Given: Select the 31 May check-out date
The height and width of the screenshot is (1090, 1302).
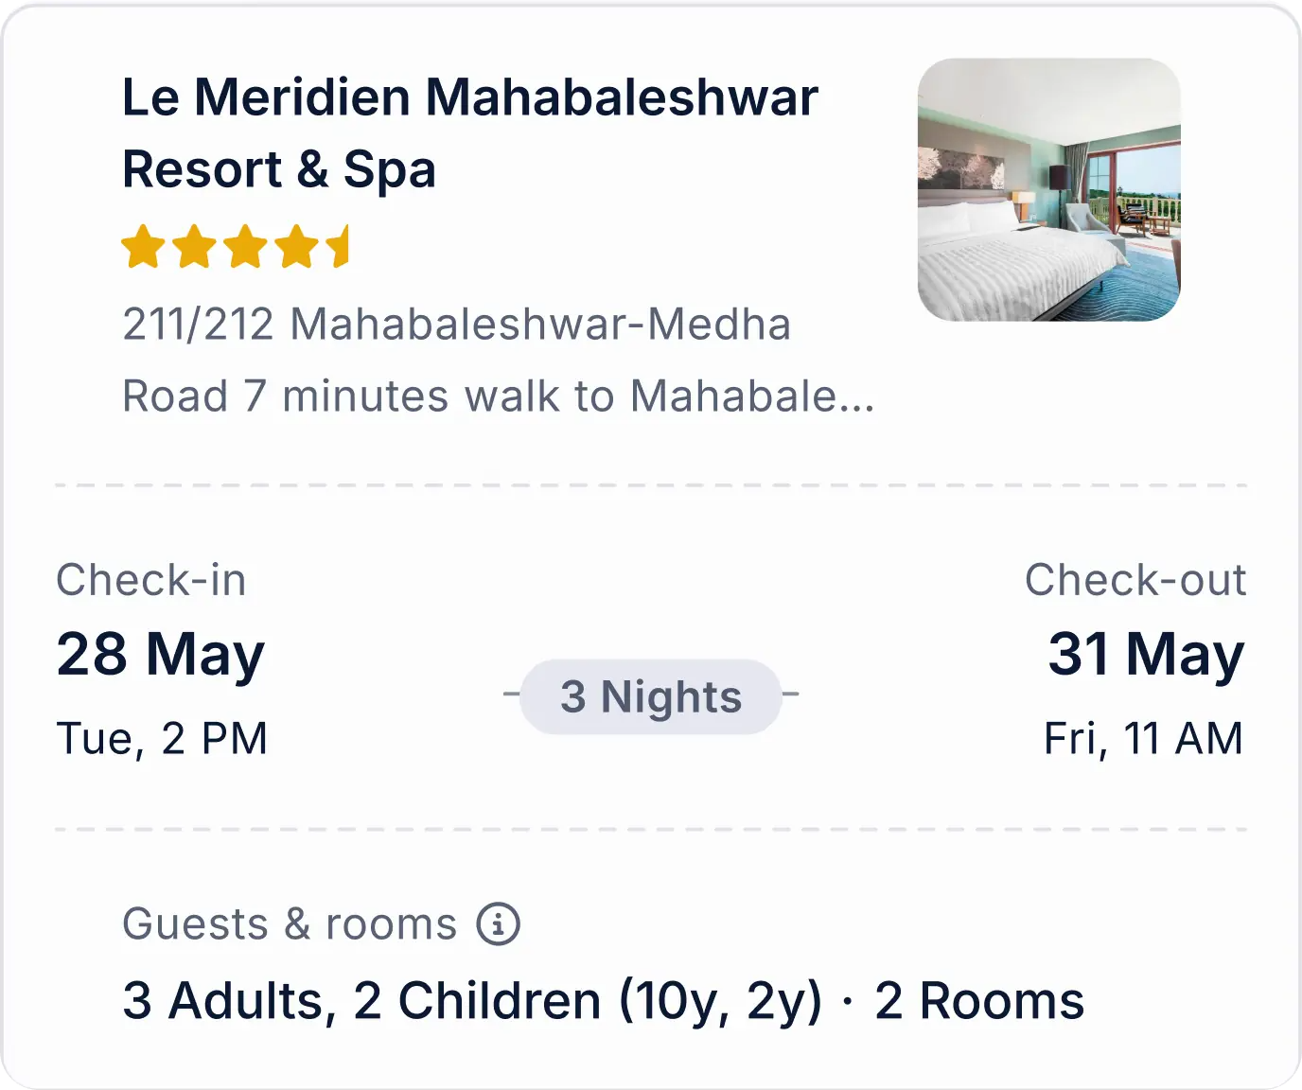Looking at the screenshot, I should tap(1146, 654).
